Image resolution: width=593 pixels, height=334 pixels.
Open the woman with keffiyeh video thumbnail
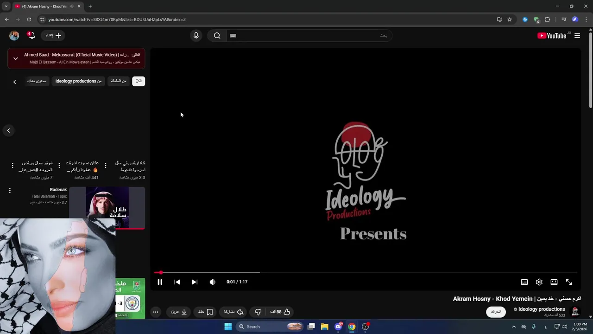(x=57, y=276)
